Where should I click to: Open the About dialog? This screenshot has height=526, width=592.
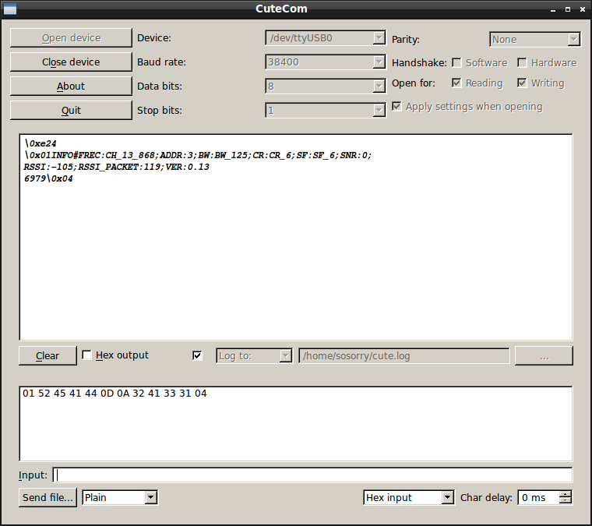tap(71, 86)
